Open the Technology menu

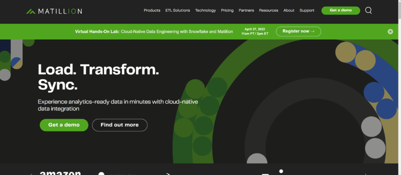(x=205, y=11)
